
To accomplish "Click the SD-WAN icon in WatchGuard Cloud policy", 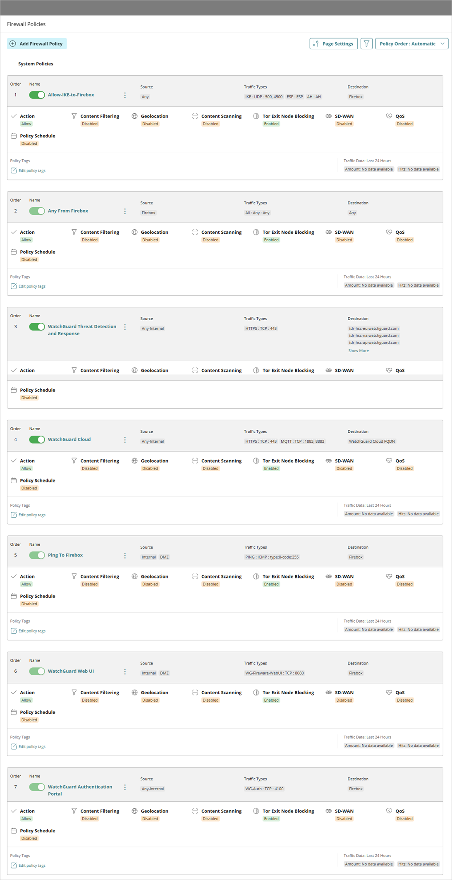I will tap(328, 460).
